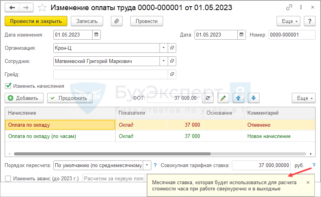This screenshot has height=197, width=321.
Task: Open Порядок пересчета dropdown
Action: click(x=147, y=165)
